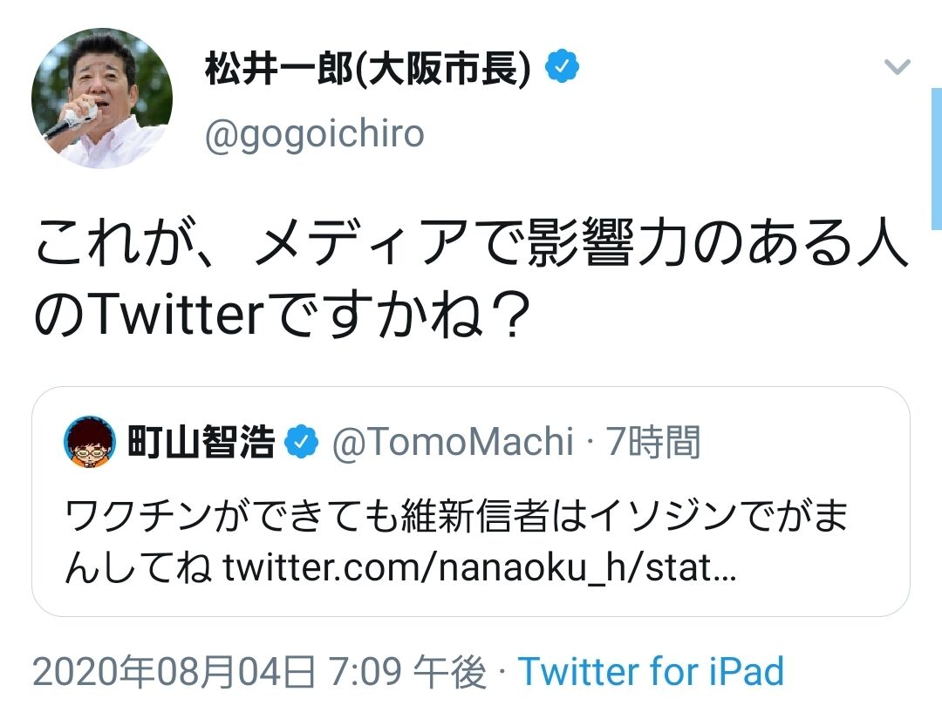Select the 町山智浩 name in the quoted tweet
The width and height of the screenshot is (942, 719).
pyautogui.click(x=201, y=444)
